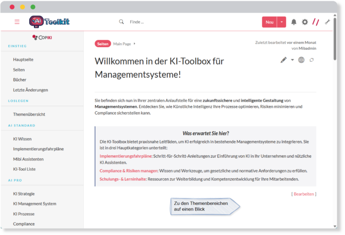
Task: Click the LOSLEGEN section label
Action: pos(18,101)
